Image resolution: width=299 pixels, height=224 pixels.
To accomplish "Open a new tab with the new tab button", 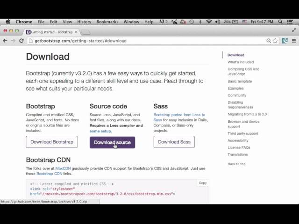I will pyautogui.click(x=85, y=32).
